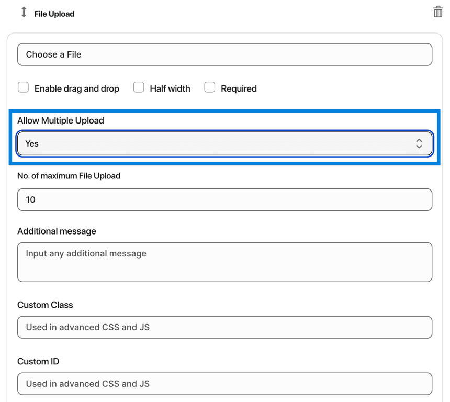Screen dimensions: 450x402
Task: Select the Custom Class input field
Action: (224, 327)
